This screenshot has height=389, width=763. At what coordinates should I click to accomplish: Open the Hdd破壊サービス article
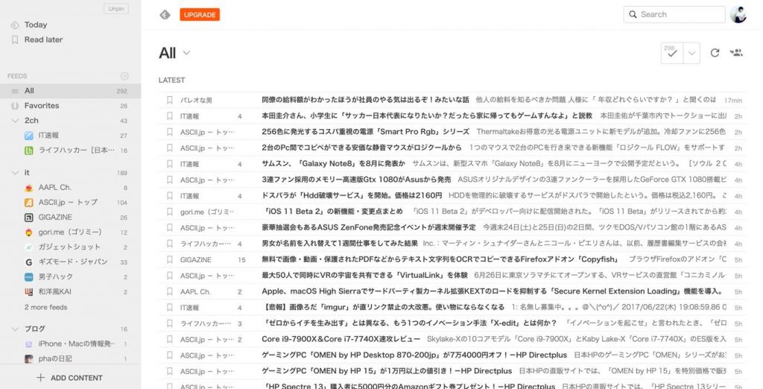coord(352,196)
